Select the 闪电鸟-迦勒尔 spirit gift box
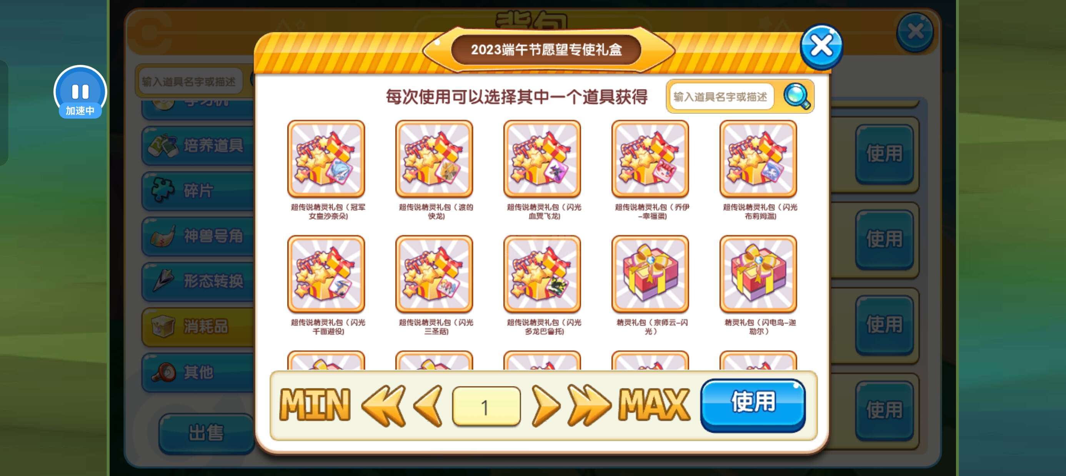This screenshot has width=1066, height=476. (x=758, y=274)
